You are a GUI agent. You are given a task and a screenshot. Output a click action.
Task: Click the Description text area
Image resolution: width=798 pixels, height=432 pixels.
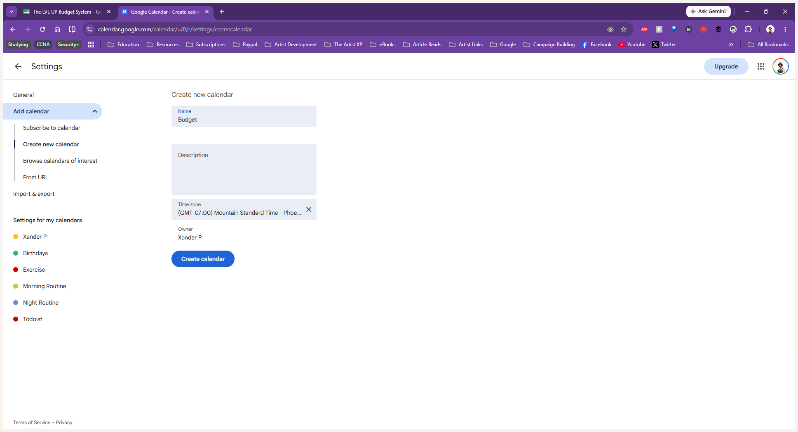(244, 170)
